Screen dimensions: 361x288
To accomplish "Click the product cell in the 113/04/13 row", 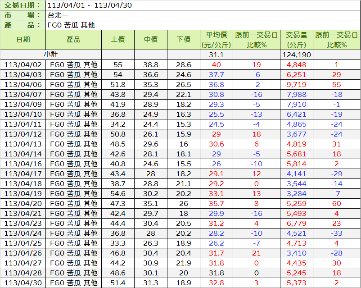I will (x=73, y=144).
